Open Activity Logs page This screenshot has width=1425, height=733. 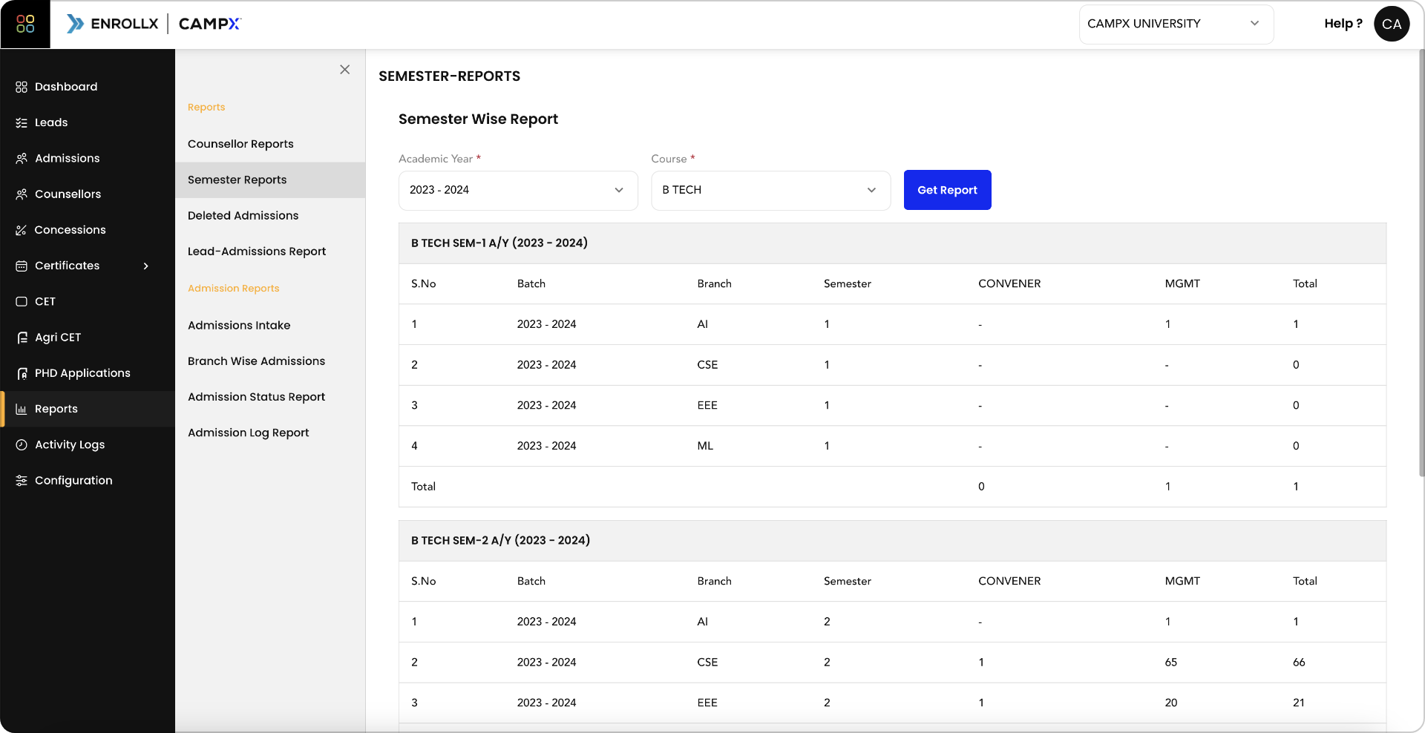(70, 444)
